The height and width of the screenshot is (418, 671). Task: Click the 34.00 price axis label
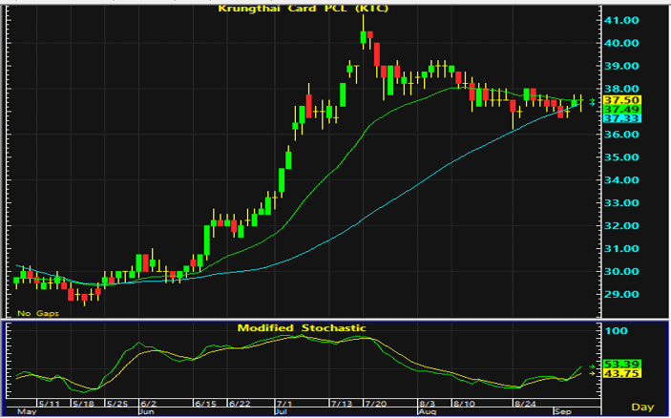coord(621,180)
